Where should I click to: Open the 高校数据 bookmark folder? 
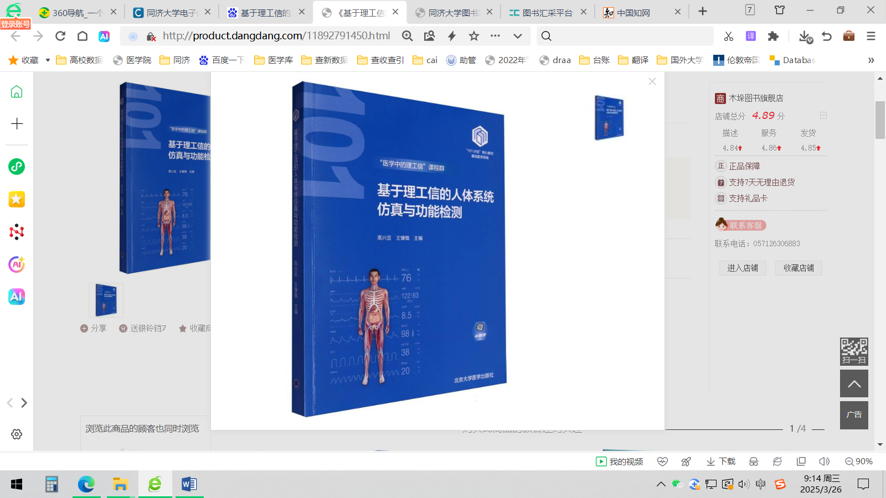point(79,60)
